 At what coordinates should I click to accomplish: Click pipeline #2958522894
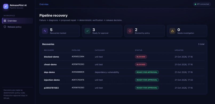click(x=78, y=57)
